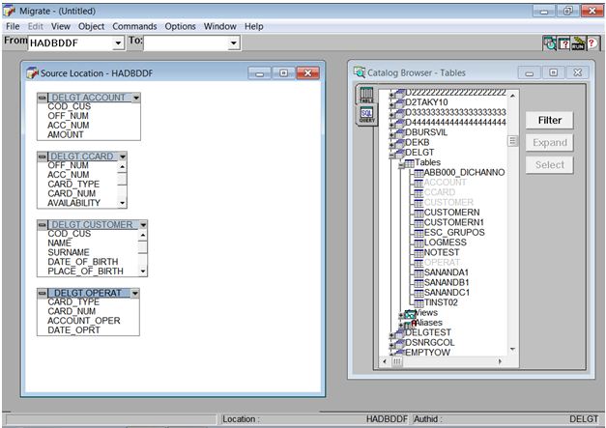Collapse the Tables node under DELGT

coord(401,164)
